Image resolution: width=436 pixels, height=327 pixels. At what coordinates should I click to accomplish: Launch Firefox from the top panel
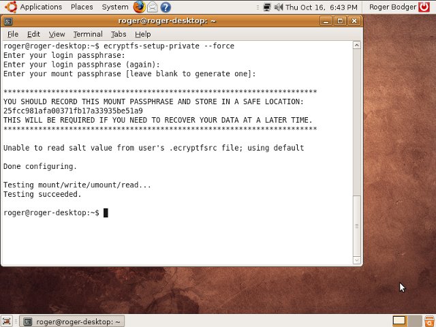(x=139, y=7)
